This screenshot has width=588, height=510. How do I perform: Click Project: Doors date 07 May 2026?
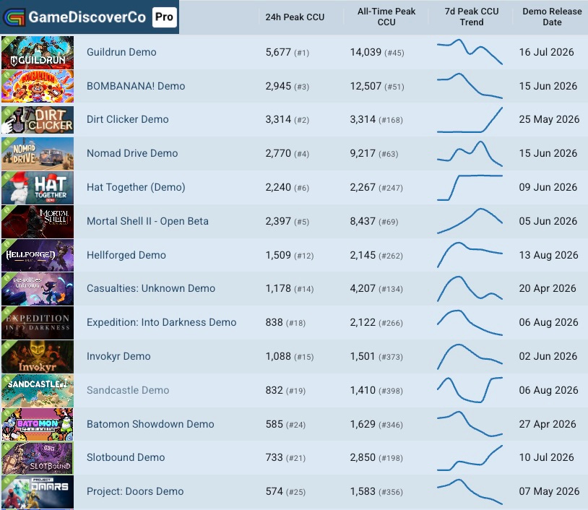click(550, 491)
